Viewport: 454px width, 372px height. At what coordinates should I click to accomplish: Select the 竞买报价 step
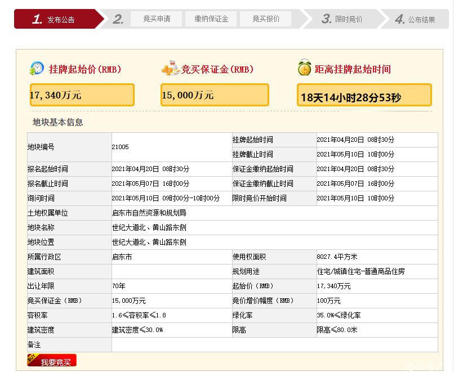click(266, 19)
